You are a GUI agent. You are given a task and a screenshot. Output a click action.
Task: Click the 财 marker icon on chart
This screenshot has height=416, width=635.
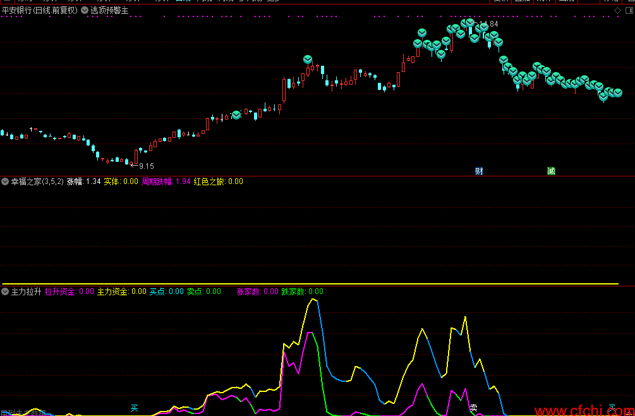[x=479, y=171]
